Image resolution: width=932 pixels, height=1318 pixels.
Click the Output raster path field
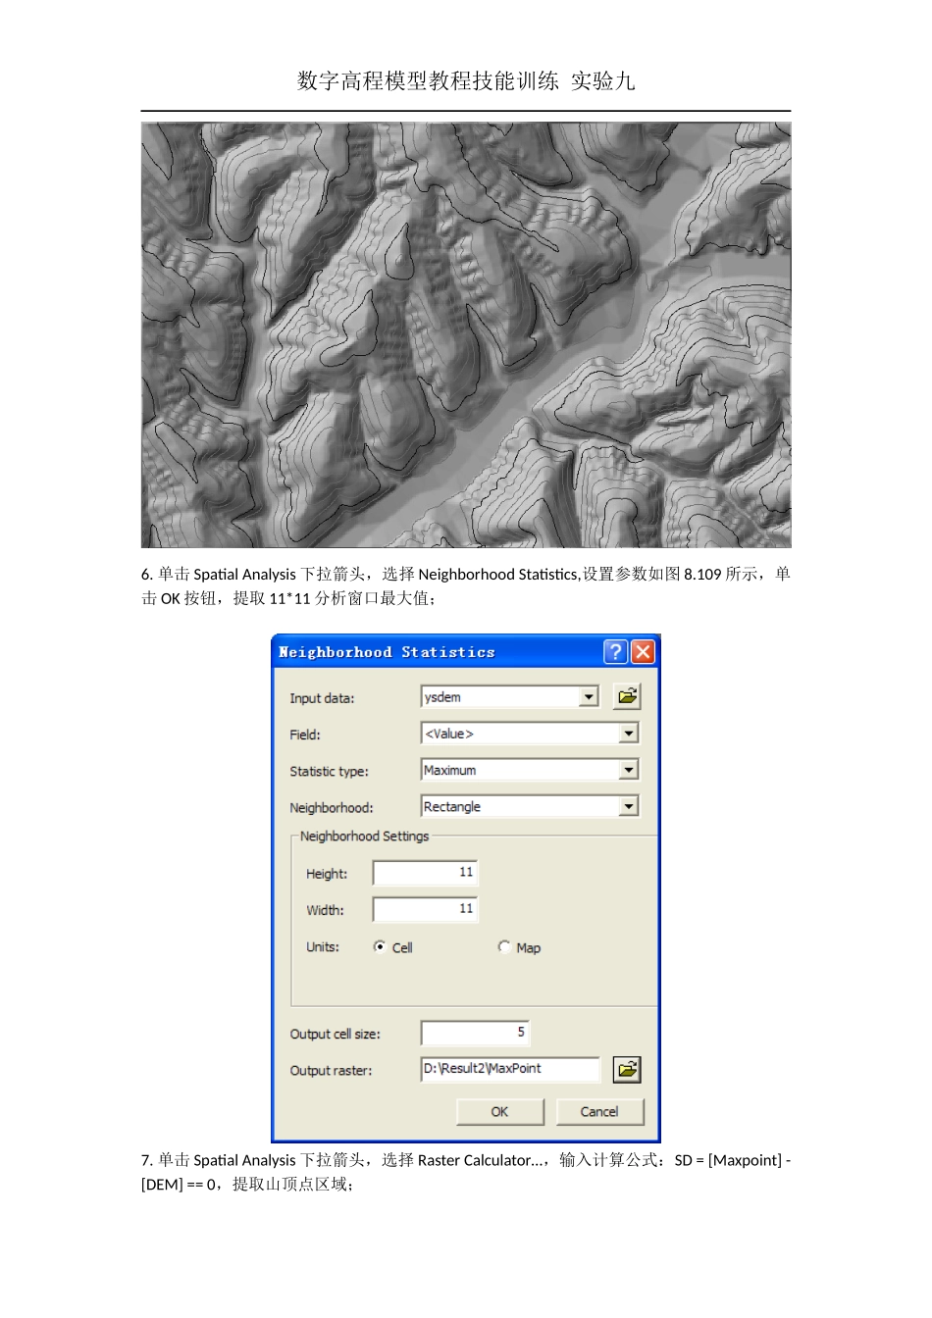pos(510,1069)
